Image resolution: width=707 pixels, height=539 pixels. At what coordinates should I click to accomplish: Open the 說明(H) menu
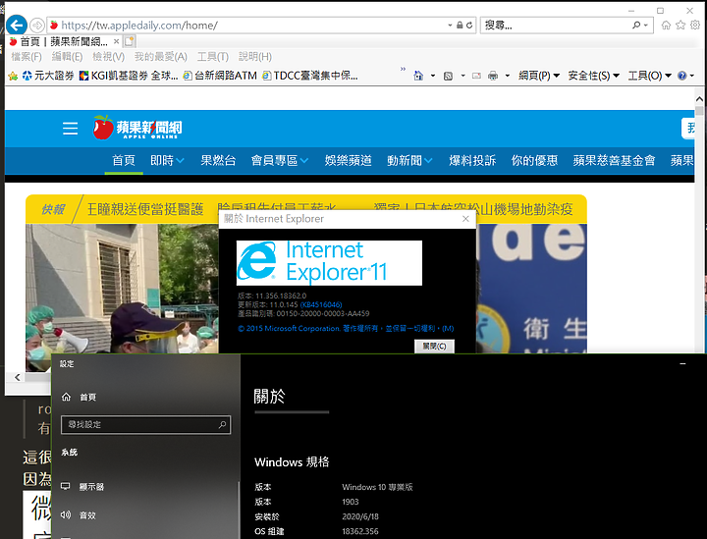tap(255, 57)
